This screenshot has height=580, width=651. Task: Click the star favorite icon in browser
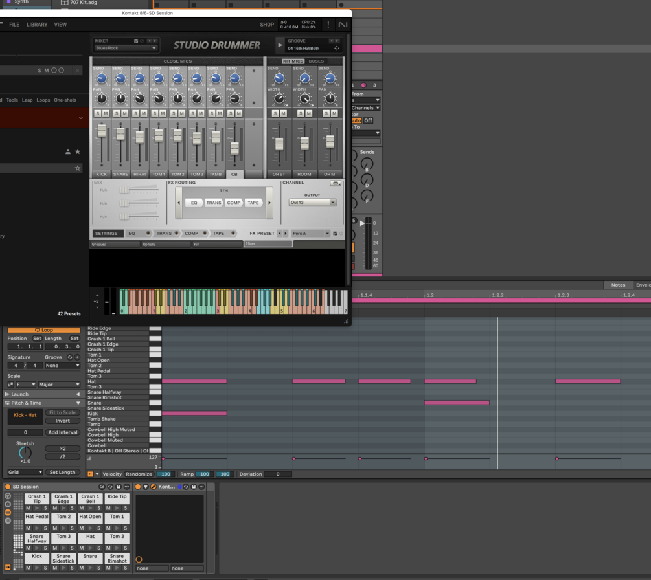78,152
